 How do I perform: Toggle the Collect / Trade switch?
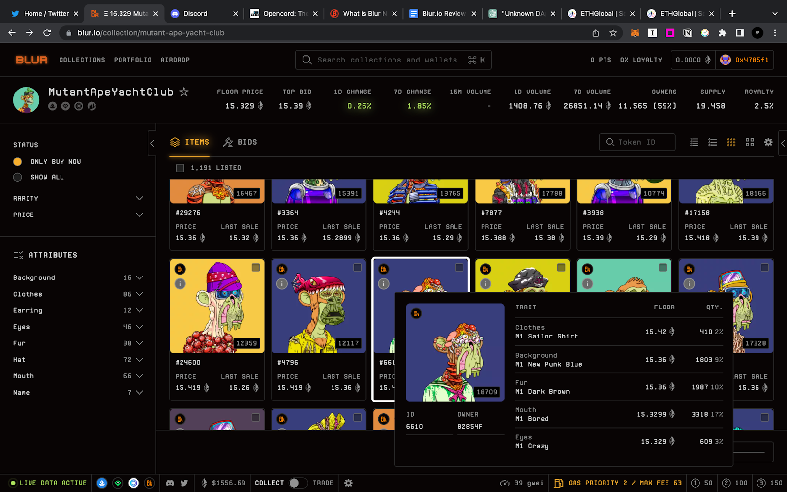pos(298,483)
